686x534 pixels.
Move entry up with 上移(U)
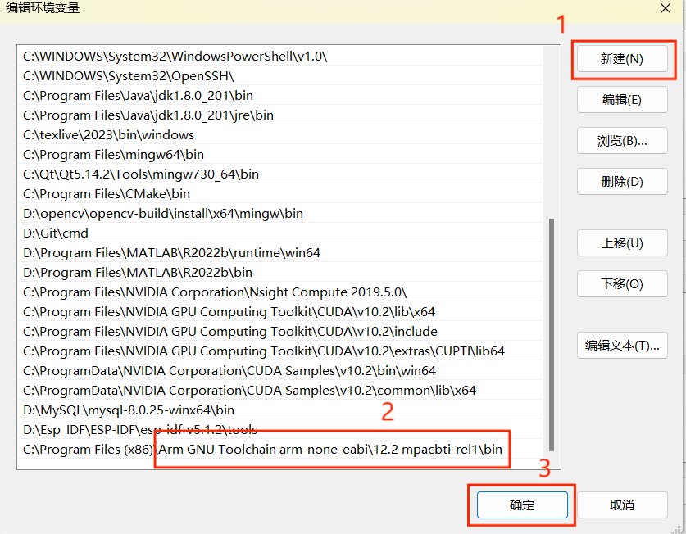point(621,243)
